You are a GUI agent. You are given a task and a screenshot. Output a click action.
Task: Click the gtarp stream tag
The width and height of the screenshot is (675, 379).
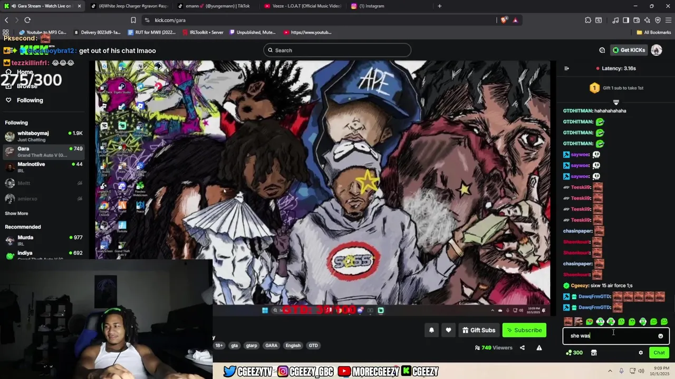(252, 345)
